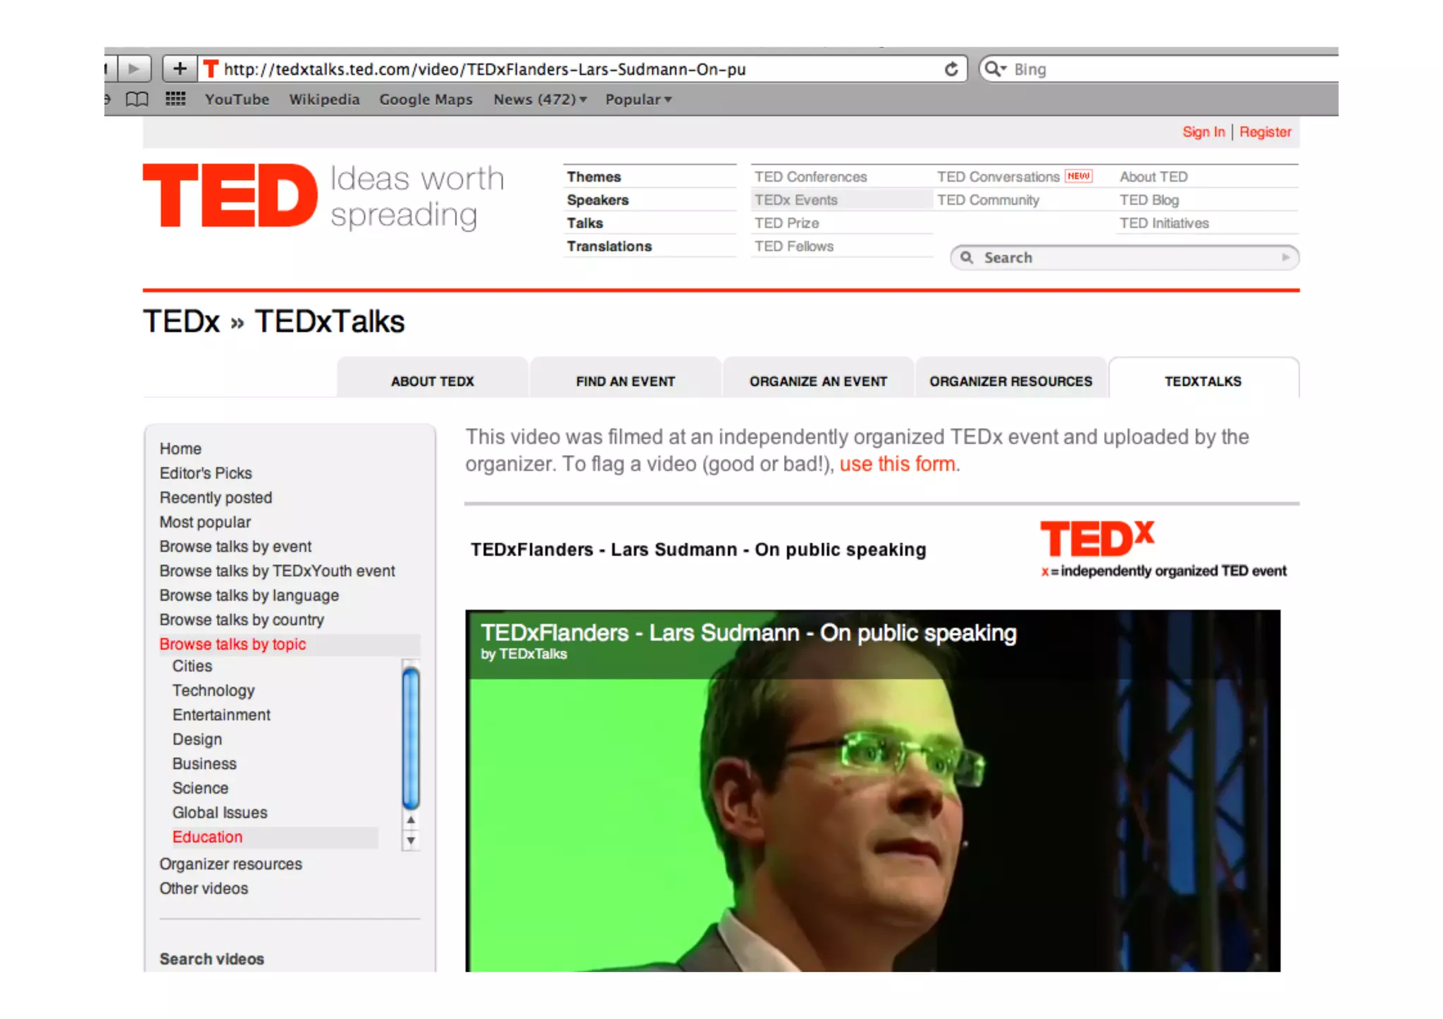Image resolution: width=1443 pixels, height=1019 pixels.
Task: Expand the Popular bookmarks dropdown
Action: tap(638, 99)
